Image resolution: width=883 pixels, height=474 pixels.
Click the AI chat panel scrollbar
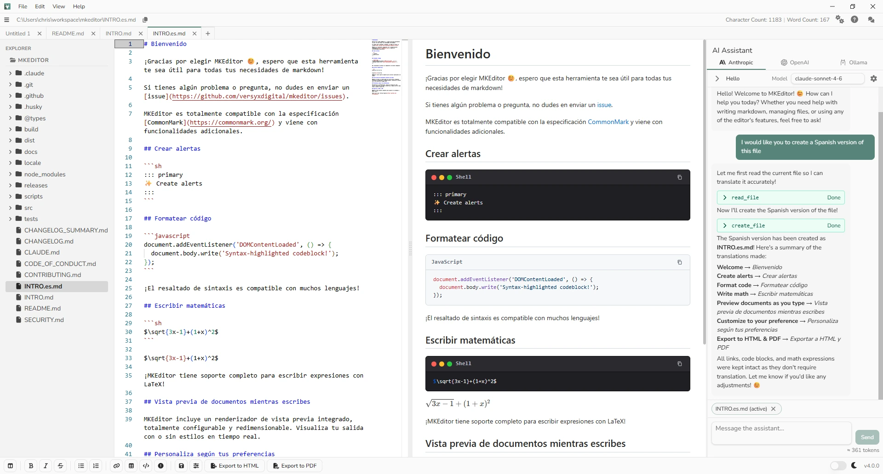point(881,256)
